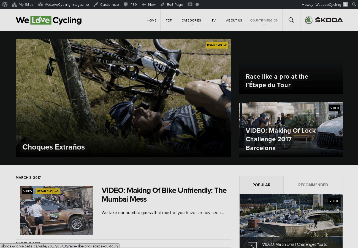This screenshot has height=248, width=358.
Task: Open the TDF navigation item
Action: pos(169,20)
